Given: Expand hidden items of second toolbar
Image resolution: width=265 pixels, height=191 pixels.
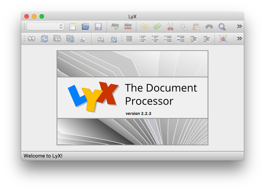Looking at the screenshot, I should point(239,38).
